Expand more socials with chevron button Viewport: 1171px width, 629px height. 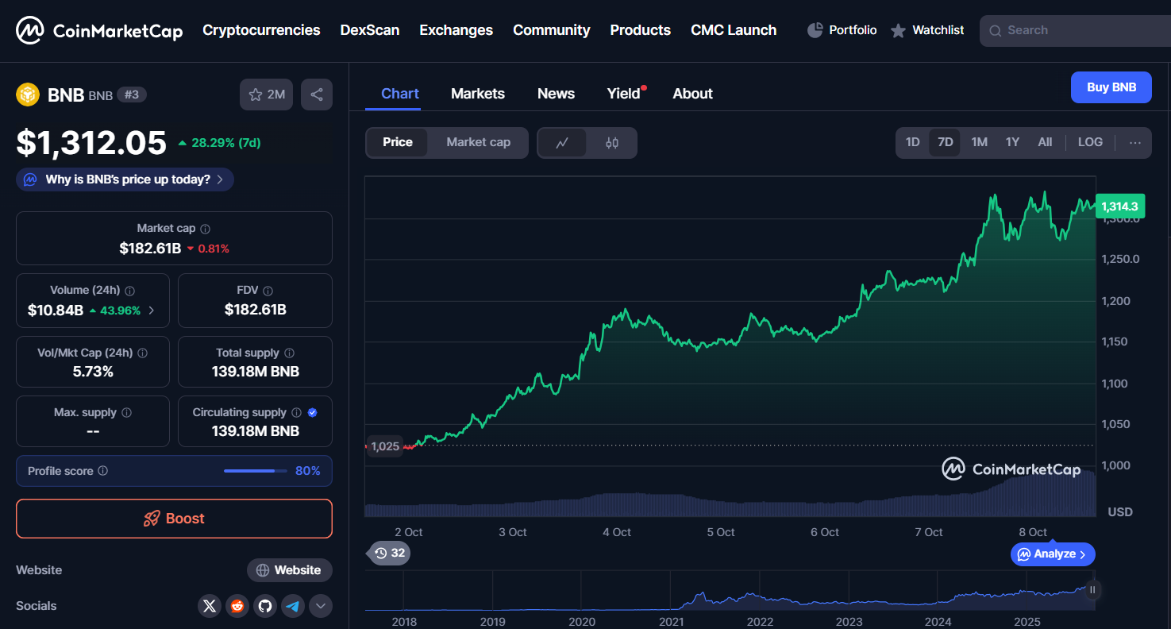(321, 606)
